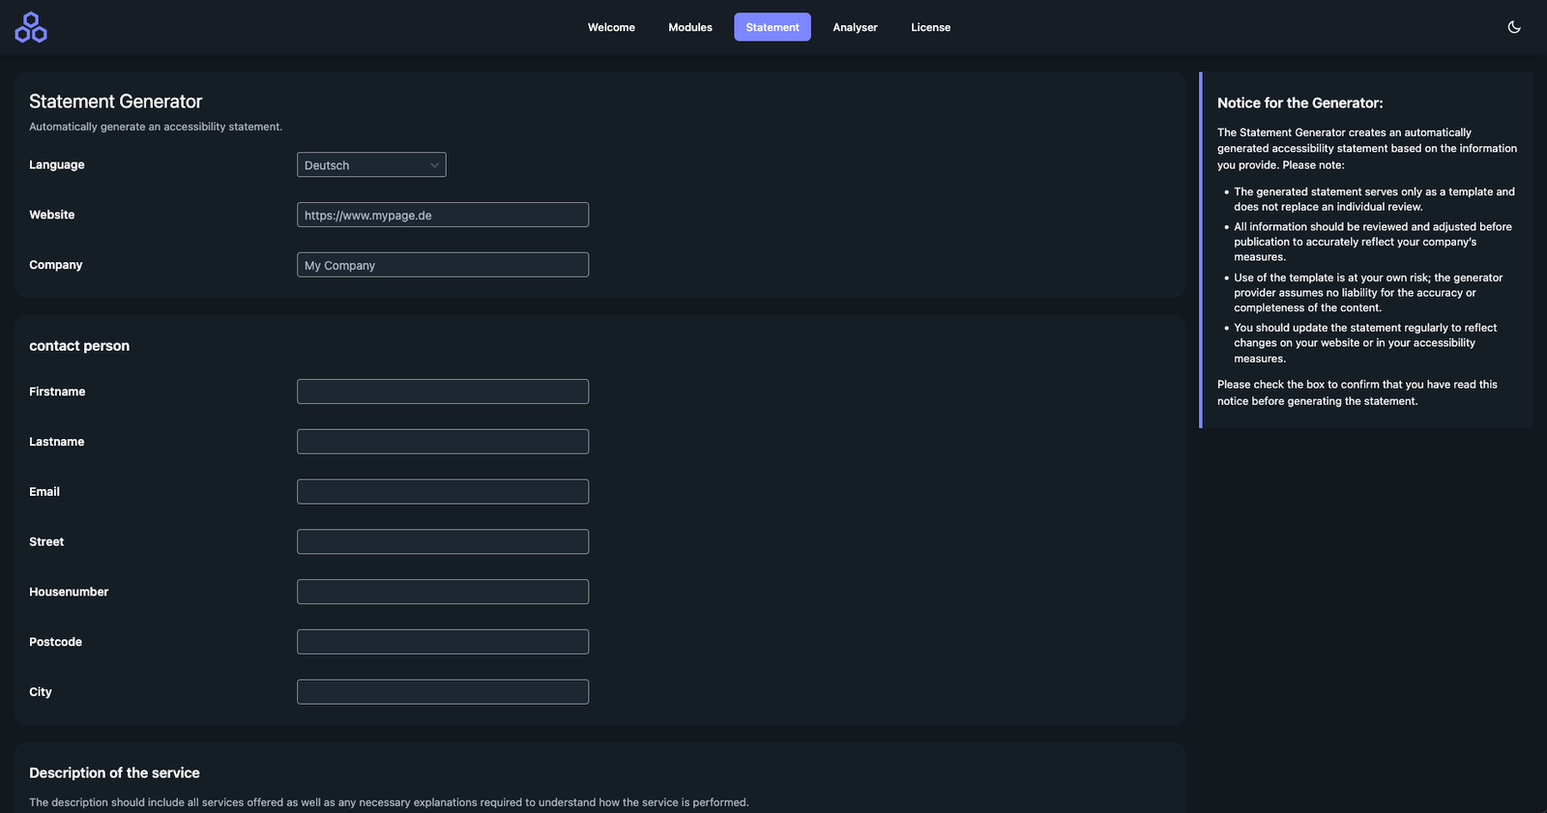Click the Statement Generator heading

click(115, 102)
